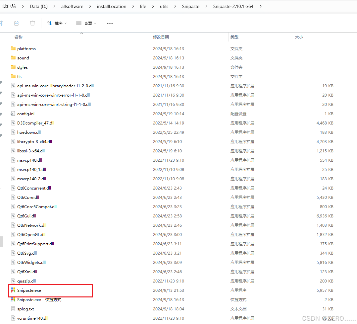Sort by the 类型 column header
Screen dimensions: 357x324
coord(234,37)
